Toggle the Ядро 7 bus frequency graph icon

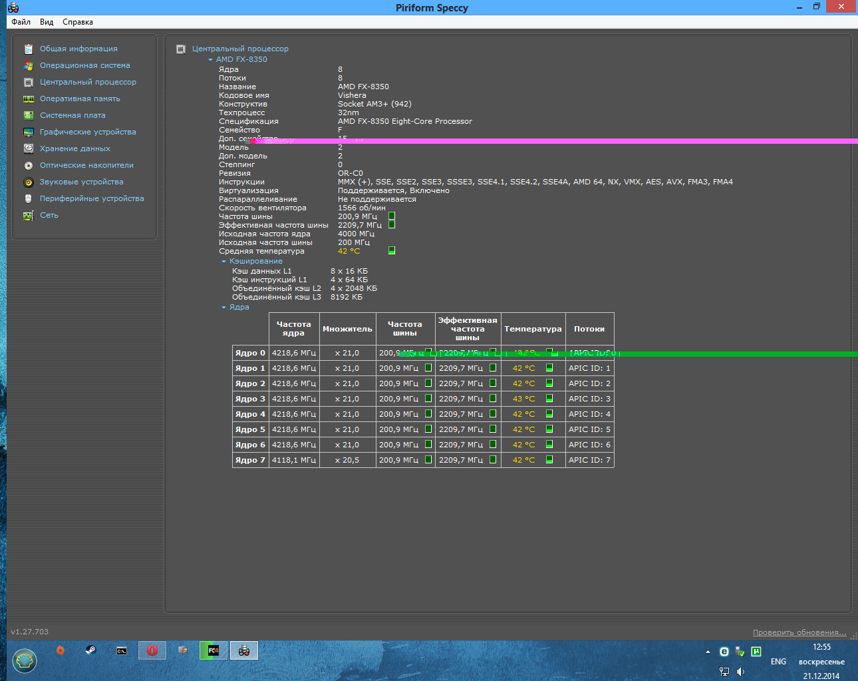pyautogui.click(x=428, y=459)
